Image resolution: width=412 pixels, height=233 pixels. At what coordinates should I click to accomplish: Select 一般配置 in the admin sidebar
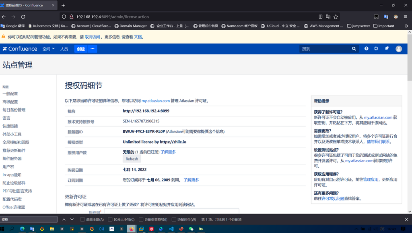click(x=10, y=94)
